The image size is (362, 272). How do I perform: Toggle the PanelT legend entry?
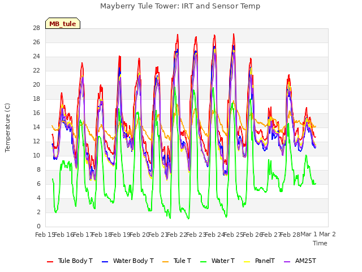259,261
